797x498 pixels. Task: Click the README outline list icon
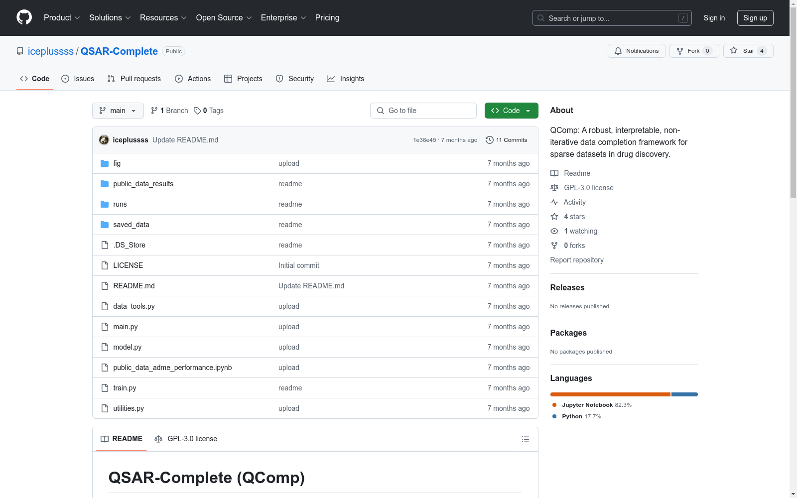click(x=525, y=439)
